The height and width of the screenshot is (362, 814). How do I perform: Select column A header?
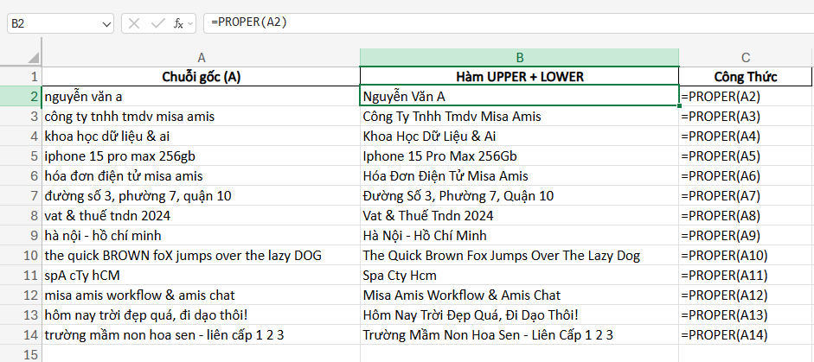click(x=201, y=57)
